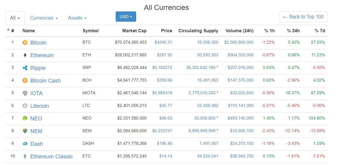Viewport: 344px width, 165px height.
Task: Click Ethereum Classic volume $38,945,700
Action: pyautogui.click(x=242, y=156)
